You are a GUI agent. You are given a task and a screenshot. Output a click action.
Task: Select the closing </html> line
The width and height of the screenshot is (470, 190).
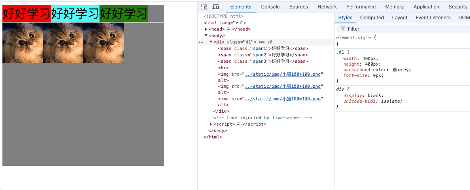213,137
